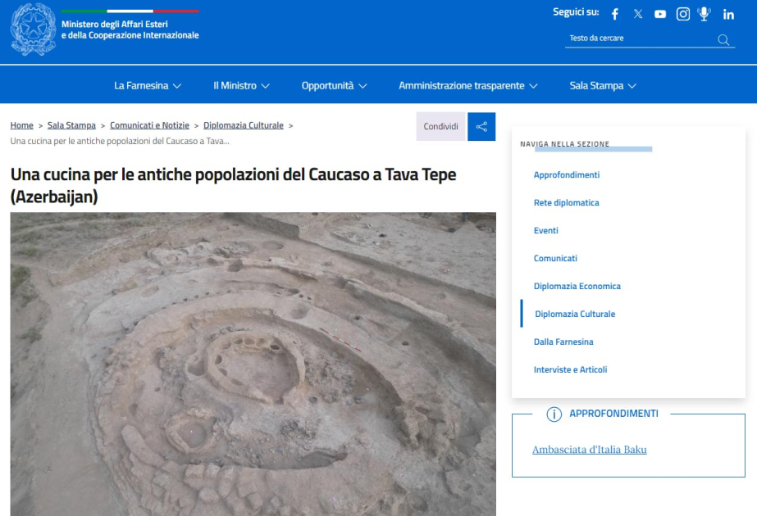Open Sala Stampa breadcrumb link
Image resolution: width=757 pixels, height=516 pixels.
point(71,125)
